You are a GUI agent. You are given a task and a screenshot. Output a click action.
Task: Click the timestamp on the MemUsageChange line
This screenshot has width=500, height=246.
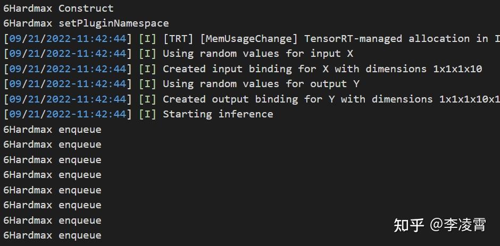pos(68,39)
